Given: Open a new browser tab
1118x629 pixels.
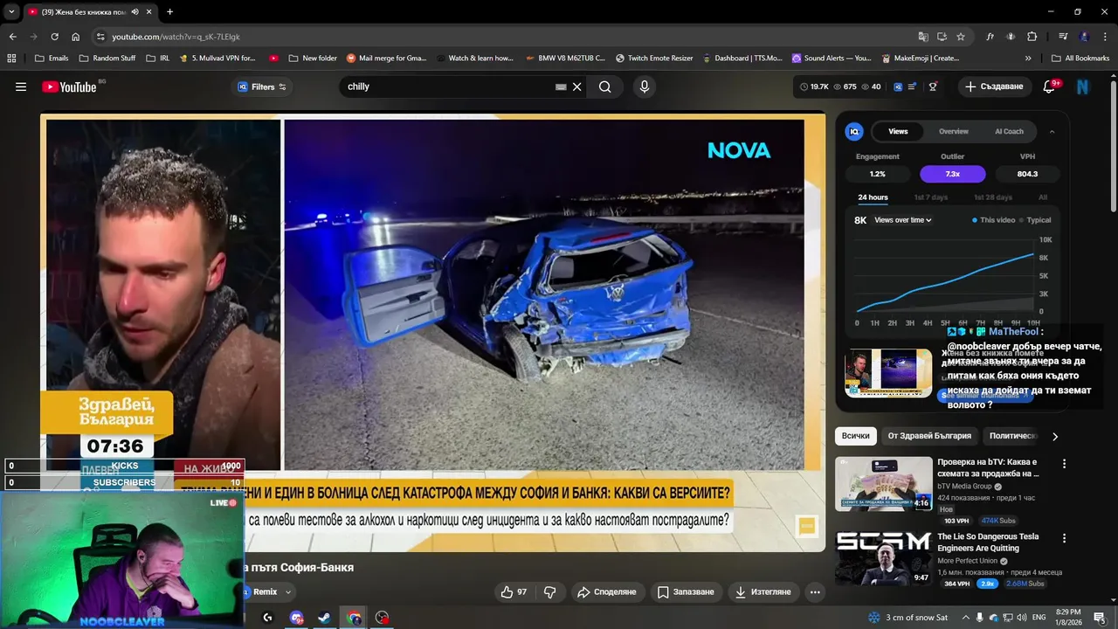Looking at the screenshot, I should (x=169, y=11).
